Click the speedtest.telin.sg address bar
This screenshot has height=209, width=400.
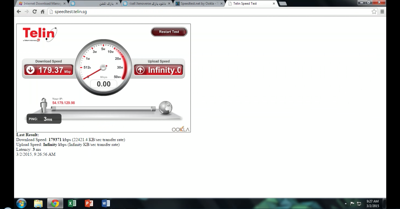tap(210, 12)
